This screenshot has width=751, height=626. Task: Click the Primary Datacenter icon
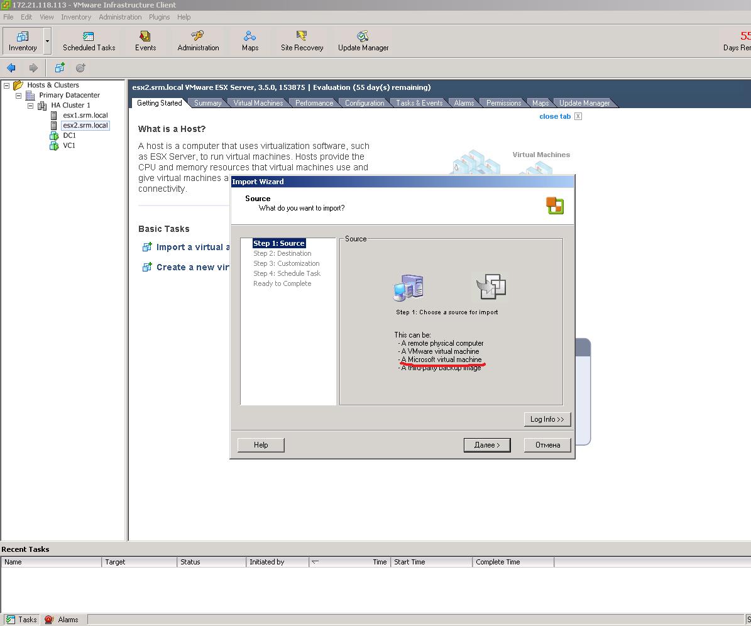click(x=30, y=96)
